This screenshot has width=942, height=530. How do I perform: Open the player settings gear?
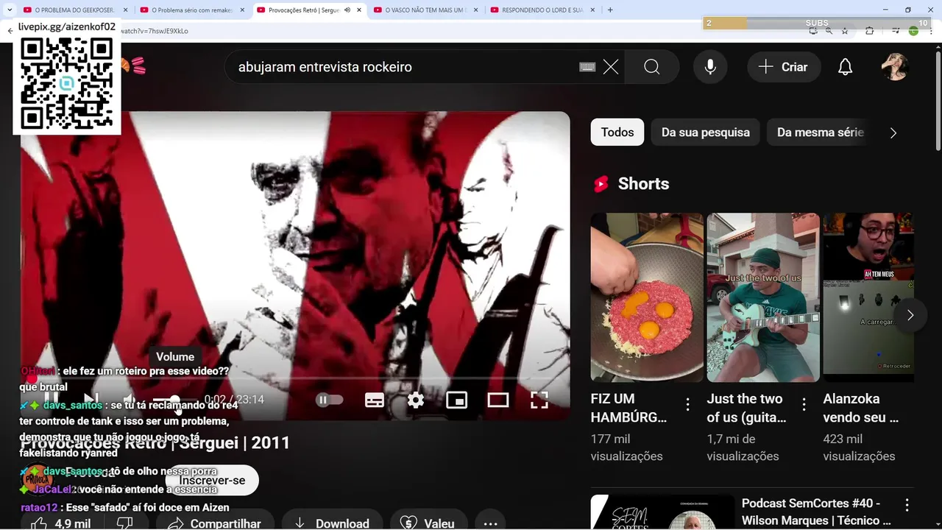click(416, 400)
